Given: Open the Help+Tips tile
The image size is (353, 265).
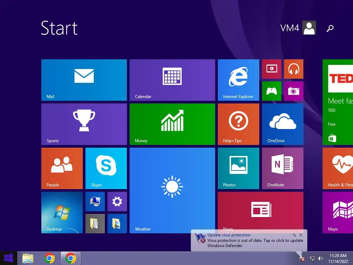Looking at the screenshot, I should 239,124.
